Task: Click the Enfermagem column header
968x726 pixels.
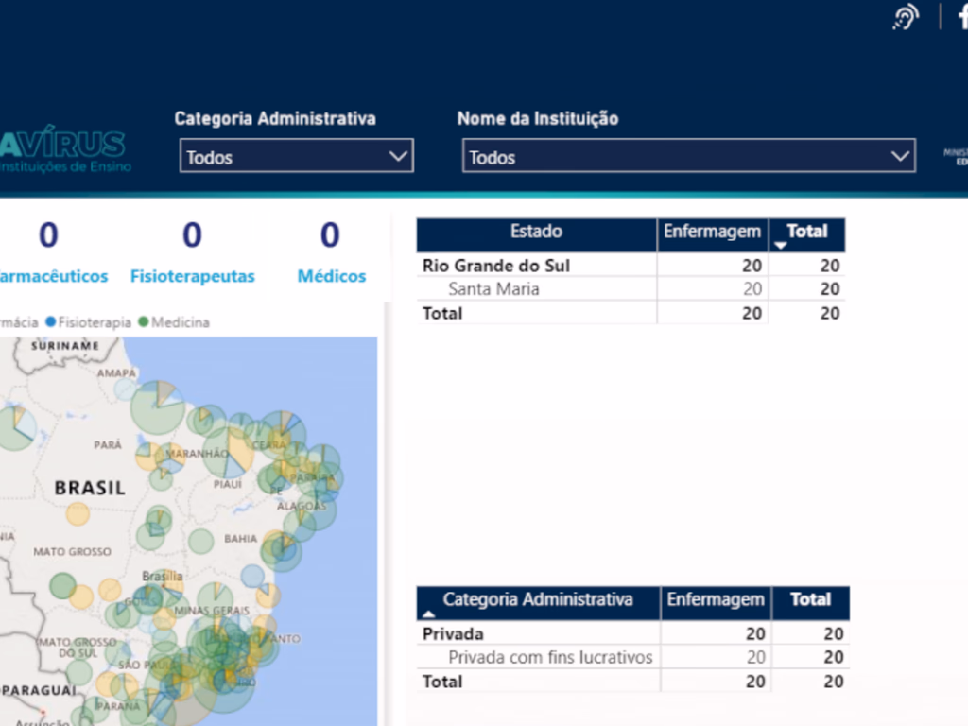Action: pos(712,232)
